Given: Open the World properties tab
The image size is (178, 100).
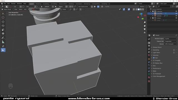Looking at the screenshot, I should pyautogui.click(x=149, y=55).
